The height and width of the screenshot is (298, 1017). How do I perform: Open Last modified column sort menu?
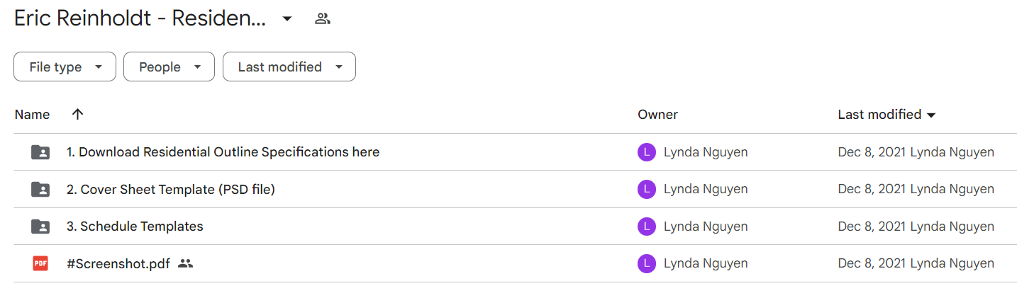point(887,115)
